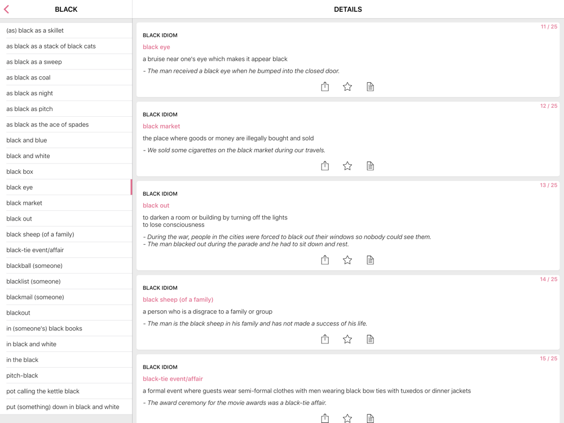Mark 'black out' idiom with star

point(347,260)
